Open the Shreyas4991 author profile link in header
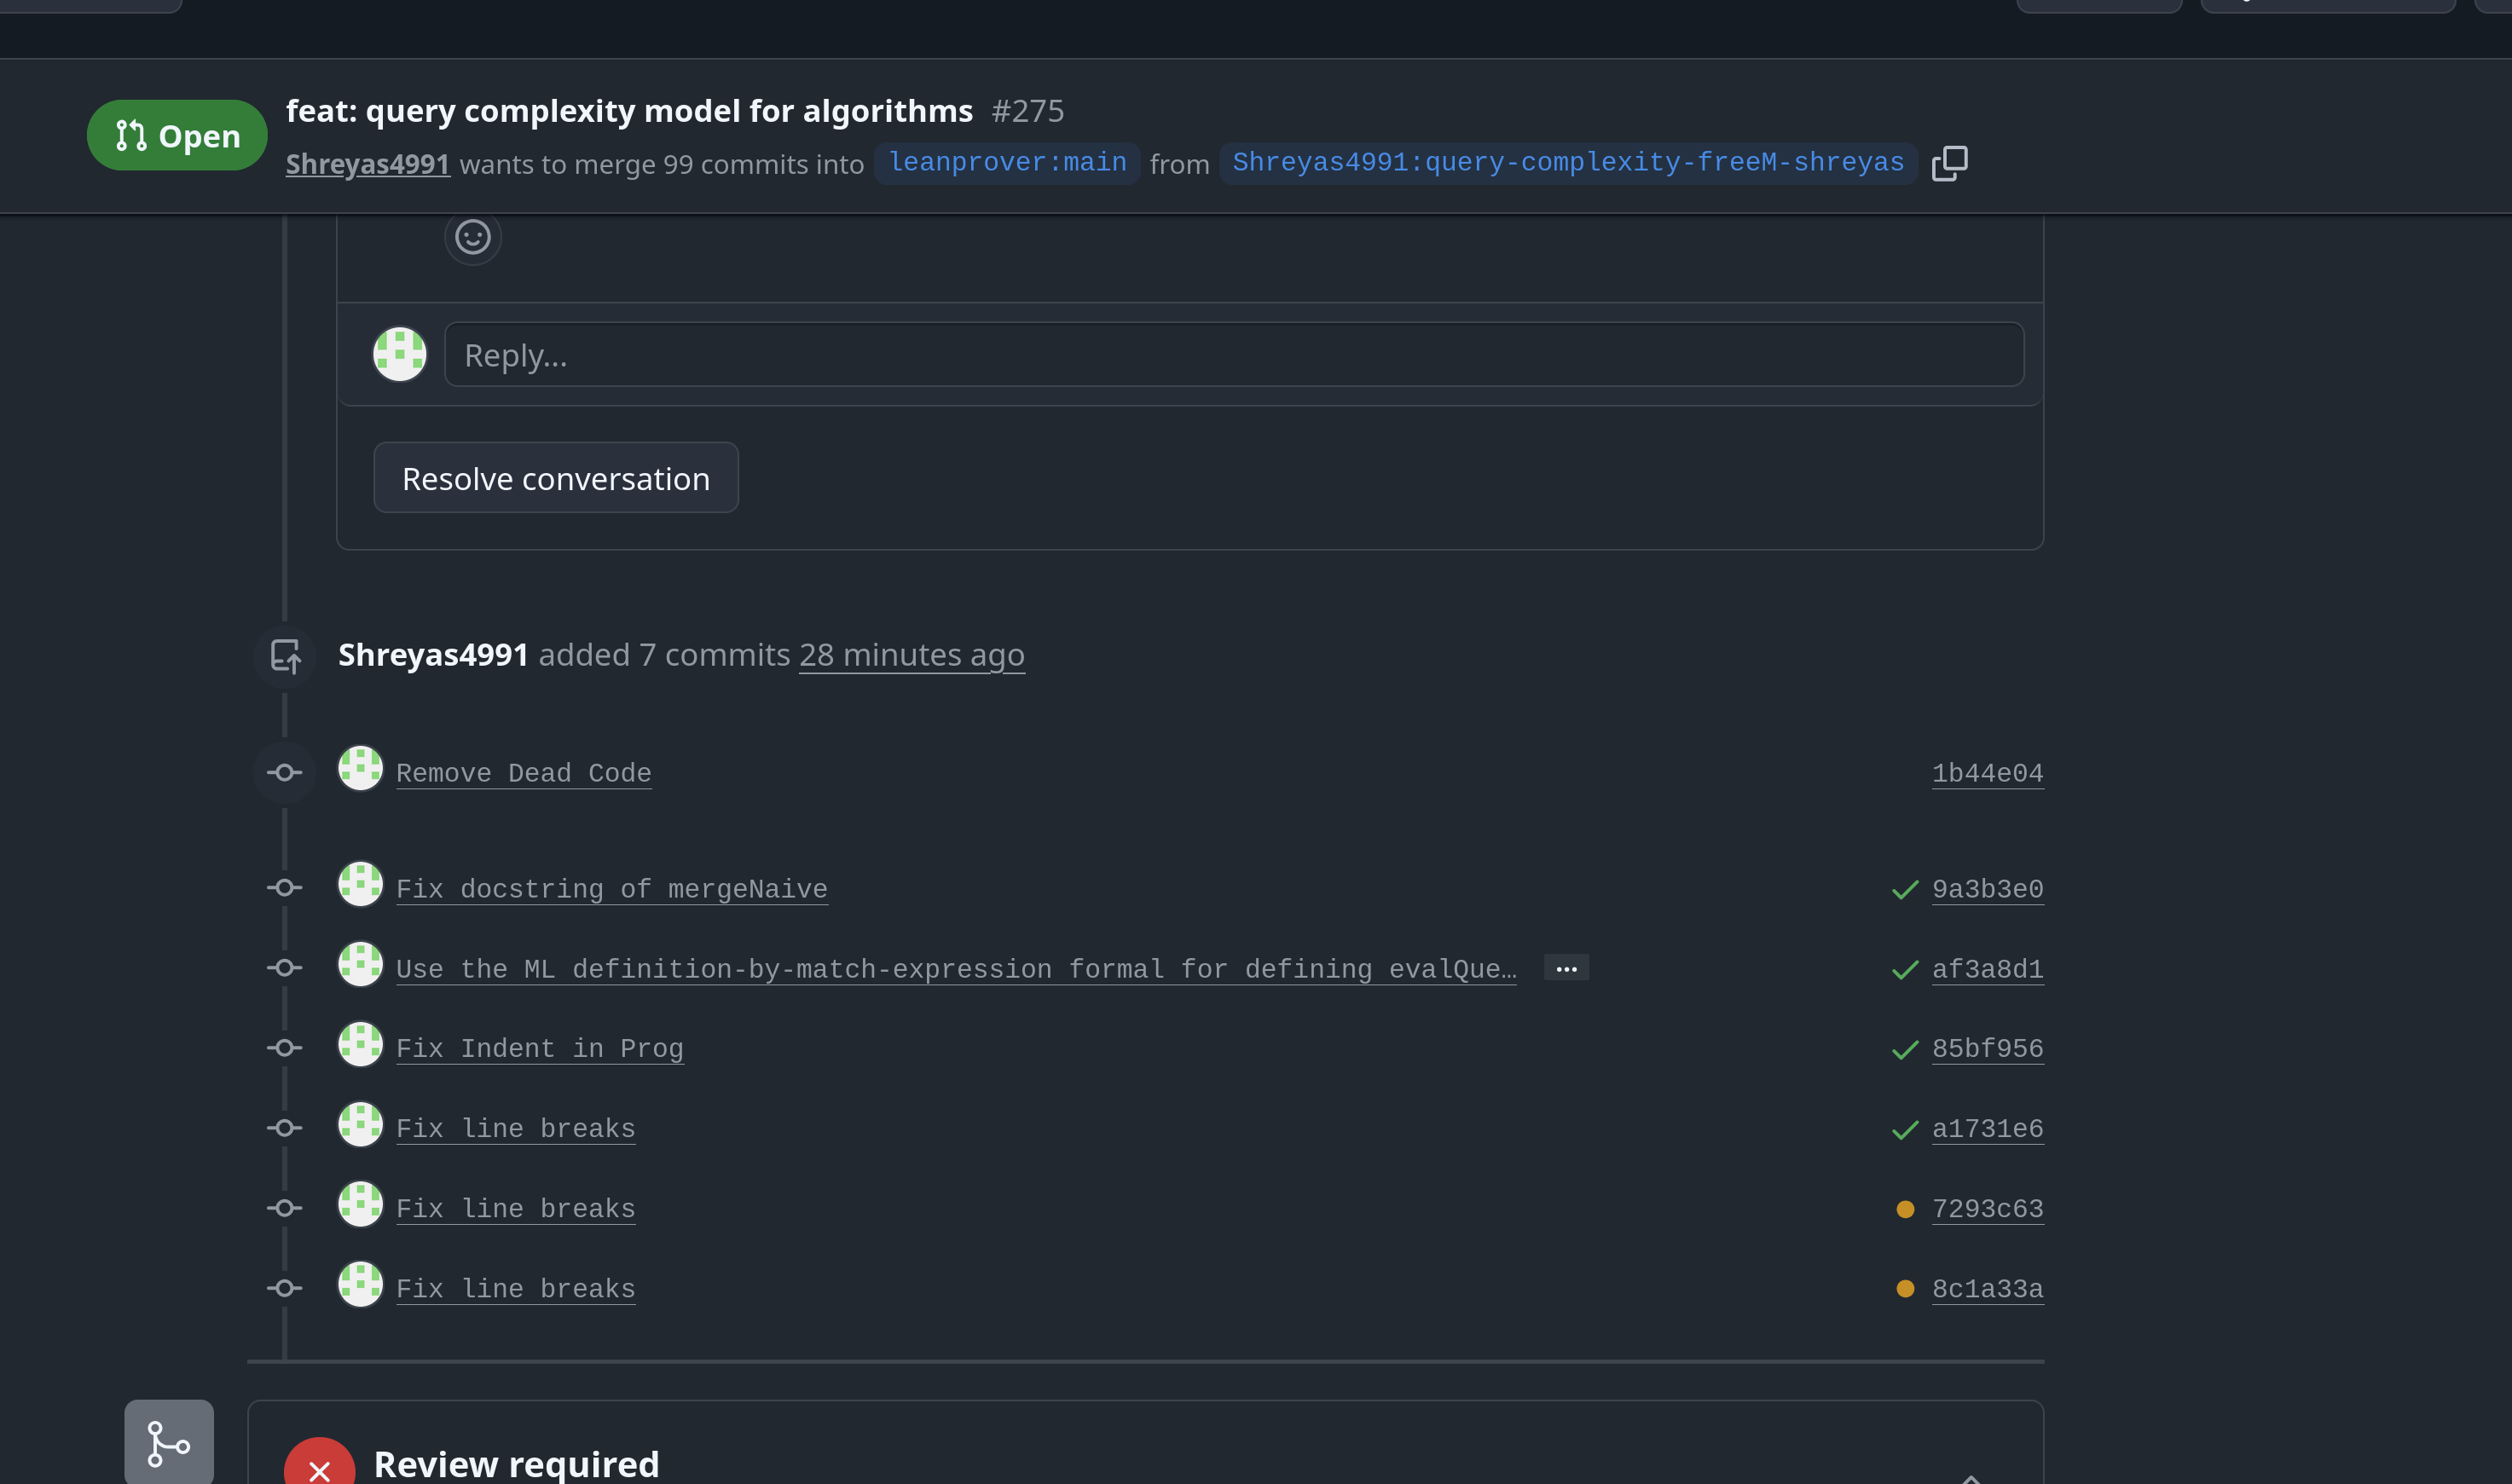The width and height of the screenshot is (2512, 1484). pyautogui.click(x=368, y=164)
